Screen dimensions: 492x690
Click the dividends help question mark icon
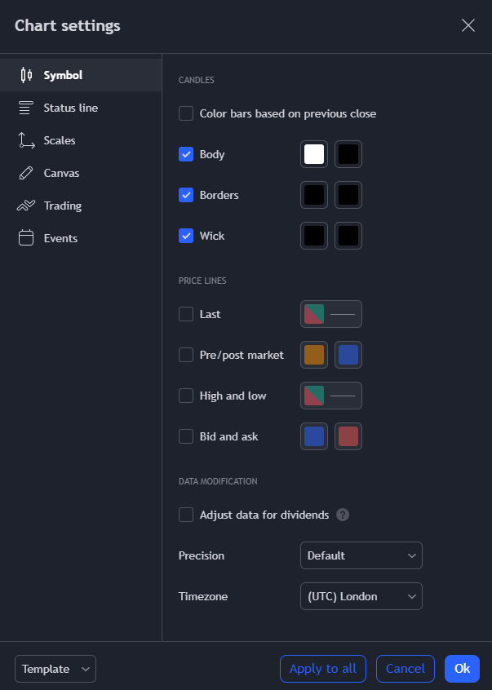[343, 515]
